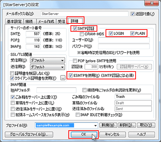
Task: Click the Draft file name field
Action: point(133,103)
